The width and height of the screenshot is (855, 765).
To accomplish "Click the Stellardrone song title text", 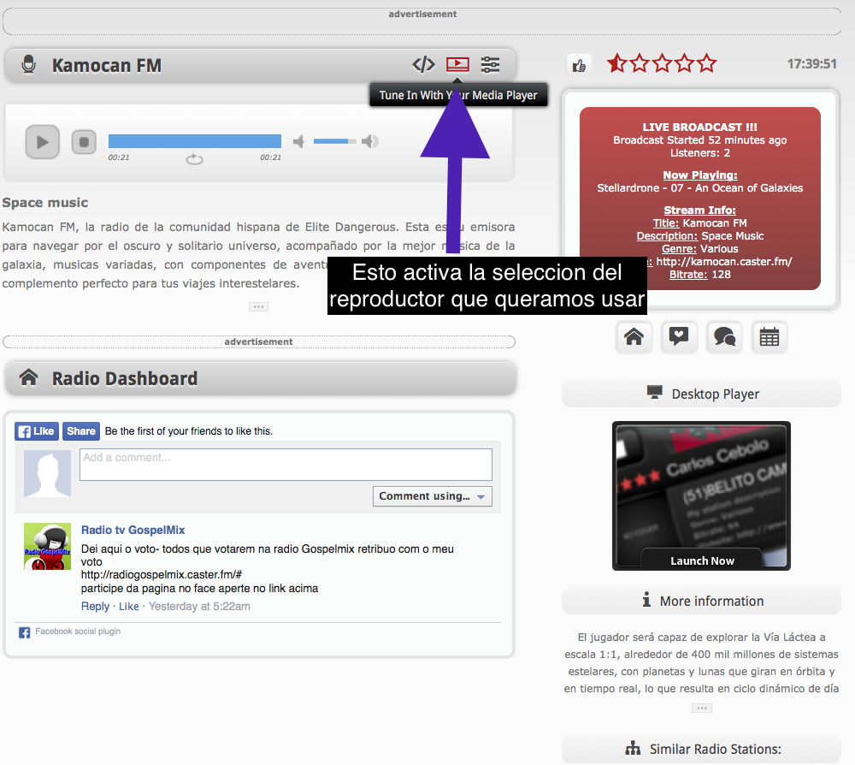I will point(699,187).
